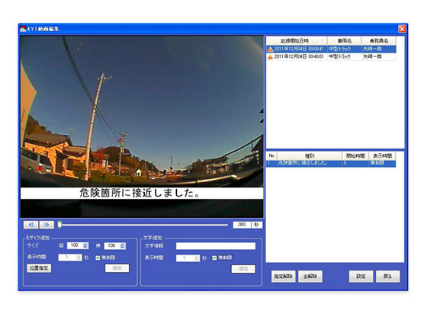Step forward one frame with the forward button
This screenshot has width=427, height=320.
point(47,225)
